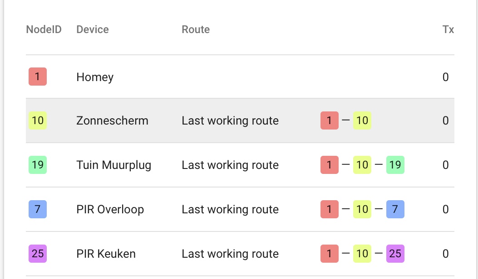Click red badge 1 in PIR Keuken route

pos(329,254)
